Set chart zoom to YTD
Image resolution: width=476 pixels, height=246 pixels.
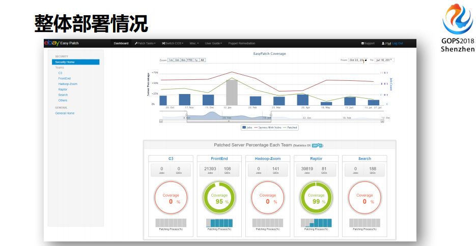coord(190,60)
